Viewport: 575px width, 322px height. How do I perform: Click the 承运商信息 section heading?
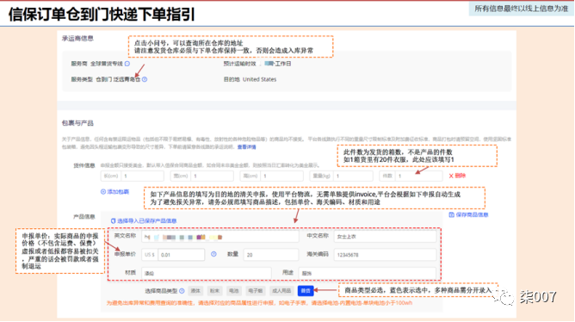(x=77, y=39)
